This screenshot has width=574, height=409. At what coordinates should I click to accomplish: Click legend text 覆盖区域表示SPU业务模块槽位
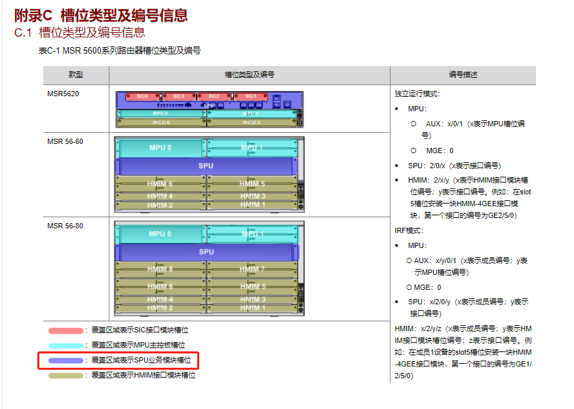coord(142,361)
